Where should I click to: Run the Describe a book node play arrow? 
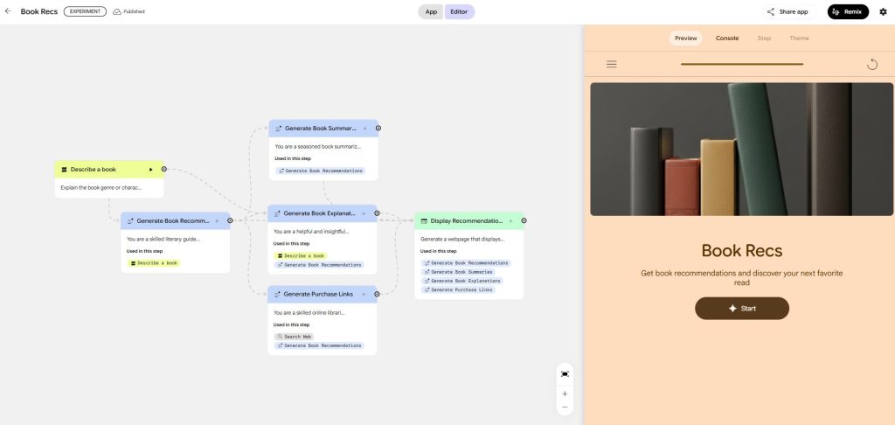[x=150, y=169]
